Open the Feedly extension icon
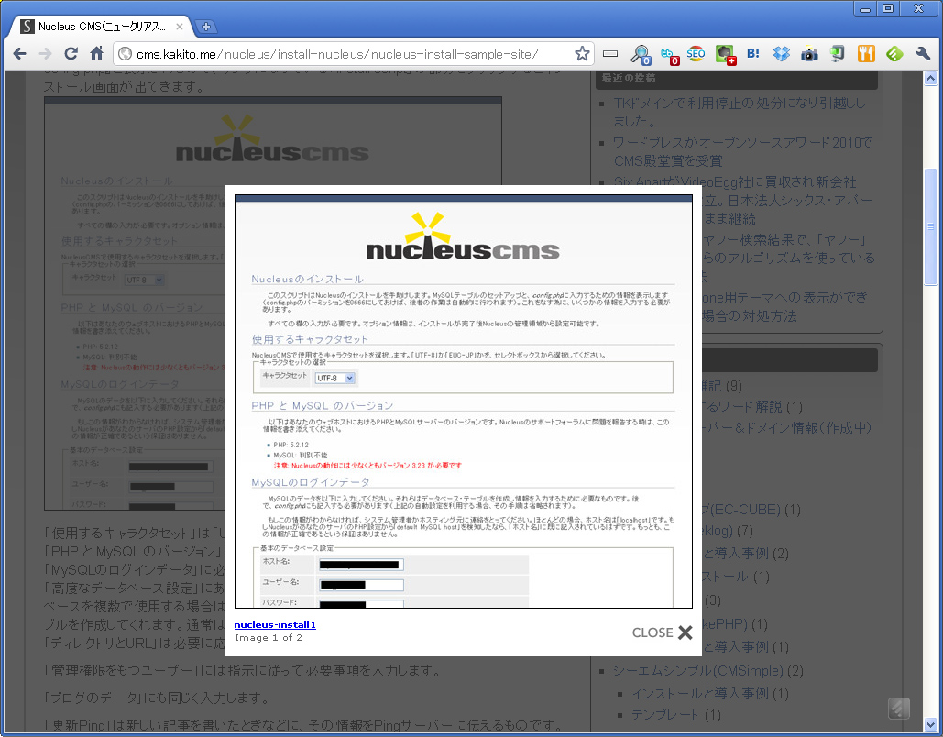943x737 pixels. pyautogui.click(x=894, y=54)
